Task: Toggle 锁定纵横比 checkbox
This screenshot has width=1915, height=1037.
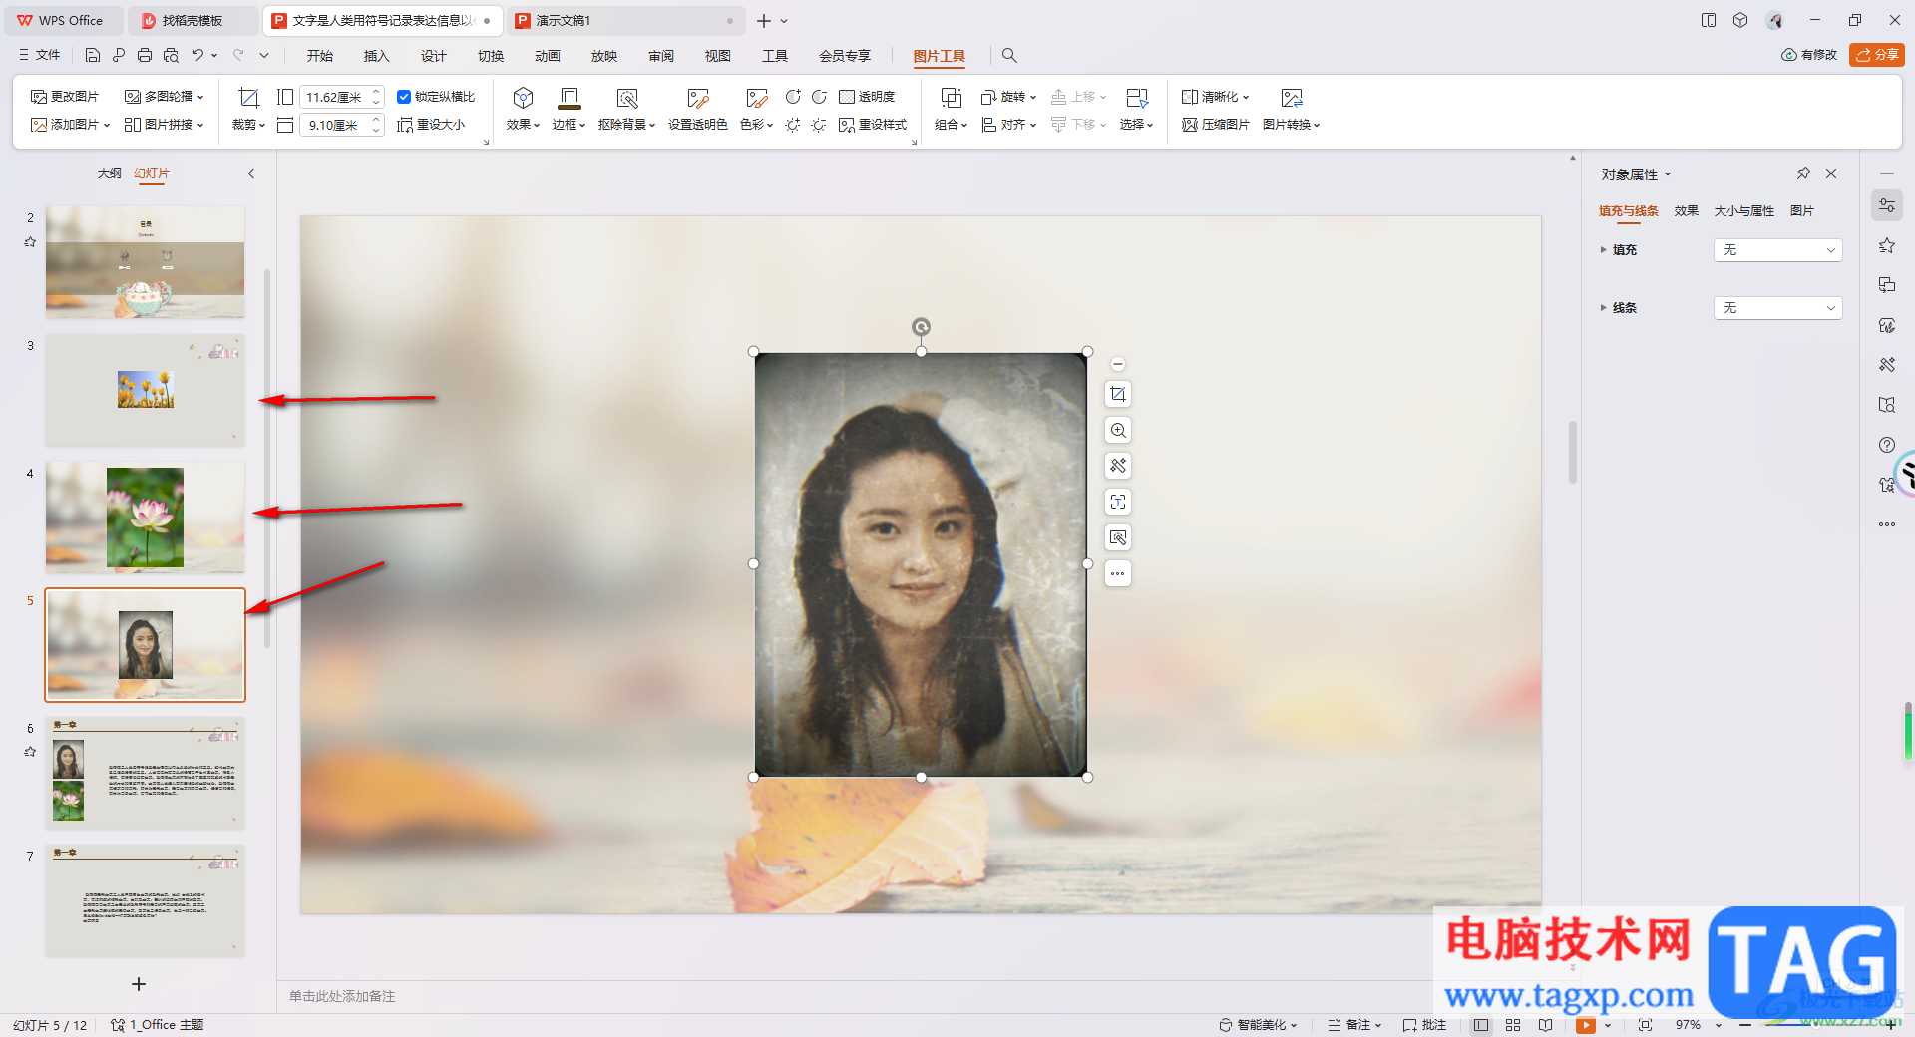Action: (404, 97)
